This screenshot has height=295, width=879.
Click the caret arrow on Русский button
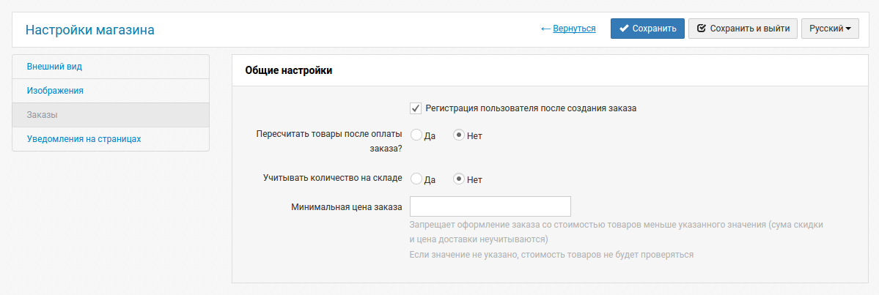click(848, 29)
